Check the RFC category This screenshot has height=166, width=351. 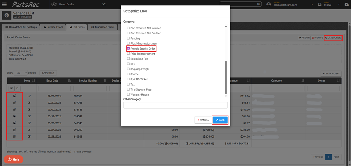click(x=128, y=64)
